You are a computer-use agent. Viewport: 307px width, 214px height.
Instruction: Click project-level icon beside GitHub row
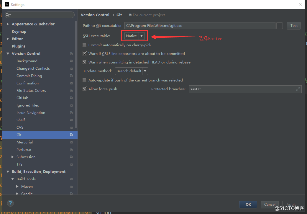71,98
